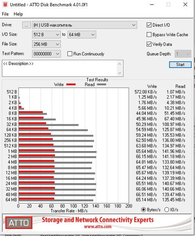Minimize the ATTO Disk Benchmark window

(x=152, y=4)
